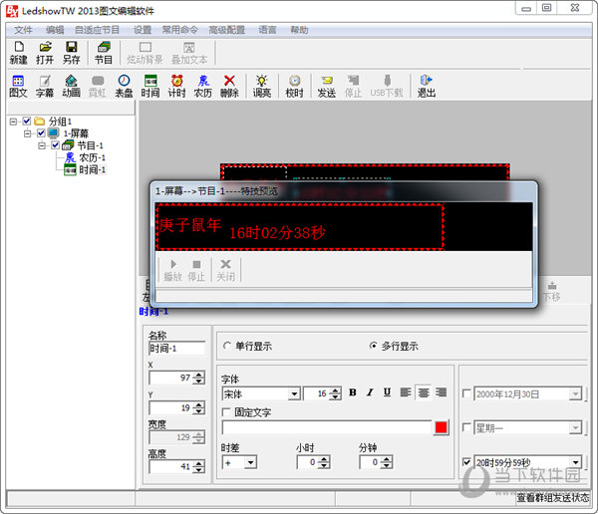
Task: Add a program with 节目 icon
Action: click(104, 53)
